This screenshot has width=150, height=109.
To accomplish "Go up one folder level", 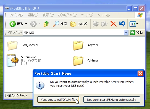I will (x=46, y=24).
